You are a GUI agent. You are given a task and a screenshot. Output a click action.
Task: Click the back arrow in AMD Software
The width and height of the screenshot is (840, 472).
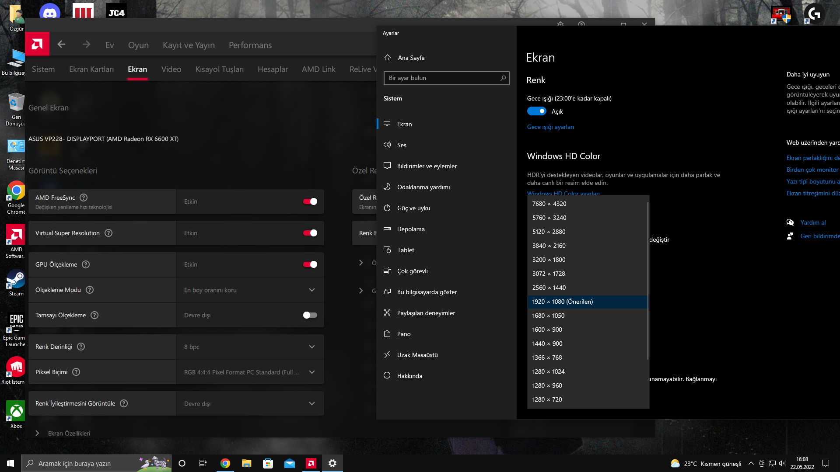[x=61, y=45]
